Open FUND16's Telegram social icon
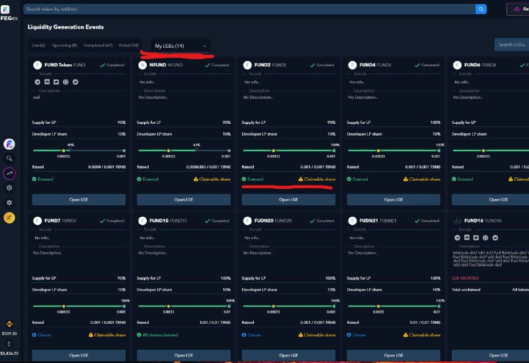This screenshot has width=529, height=363. (457, 238)
